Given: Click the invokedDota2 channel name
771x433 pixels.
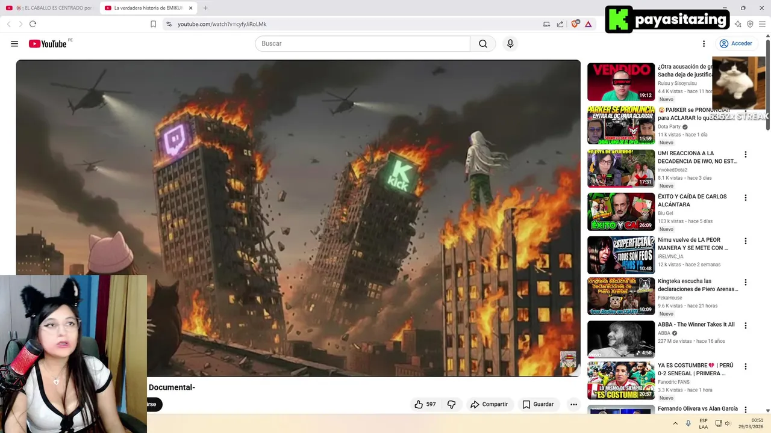Looking at the screenshot, I should coord(672,170).
